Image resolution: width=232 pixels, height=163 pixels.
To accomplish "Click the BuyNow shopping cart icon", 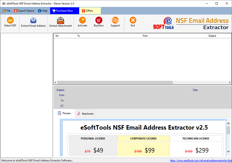I will (x=99, y=20).
